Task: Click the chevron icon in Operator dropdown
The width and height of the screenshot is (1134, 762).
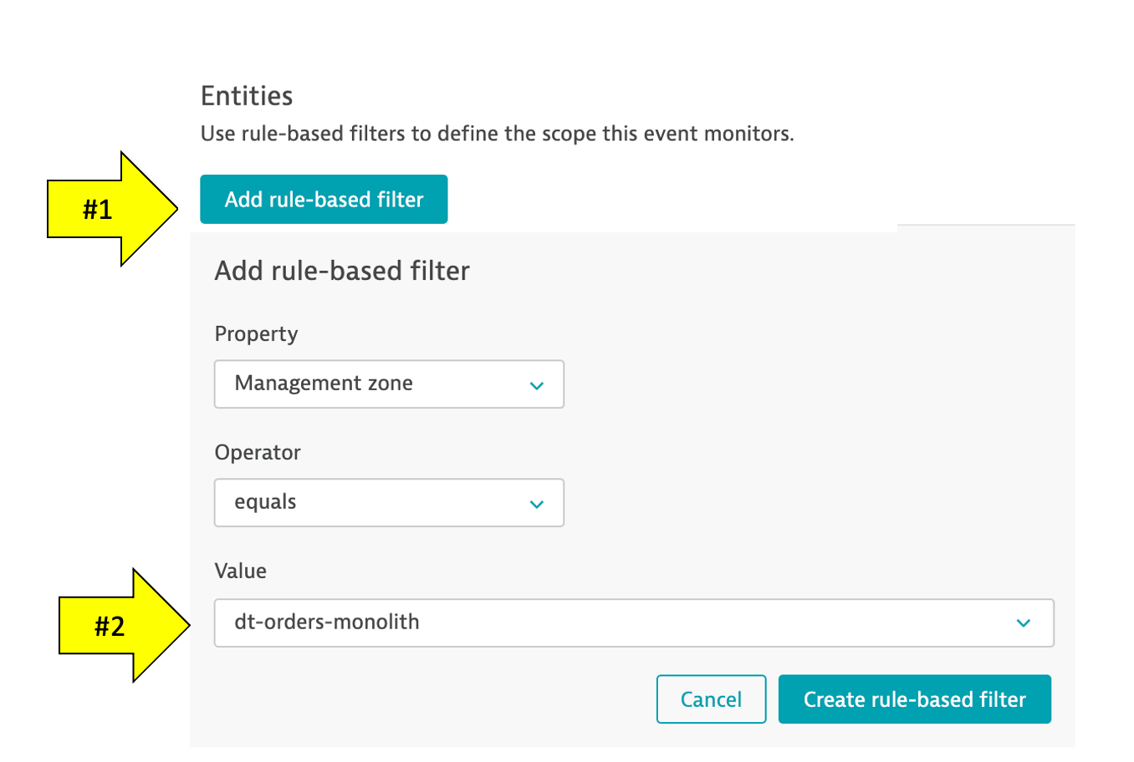Action: 536,504
